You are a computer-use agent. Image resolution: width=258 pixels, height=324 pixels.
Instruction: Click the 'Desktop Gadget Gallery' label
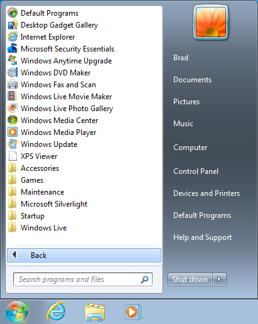point(59,25)
